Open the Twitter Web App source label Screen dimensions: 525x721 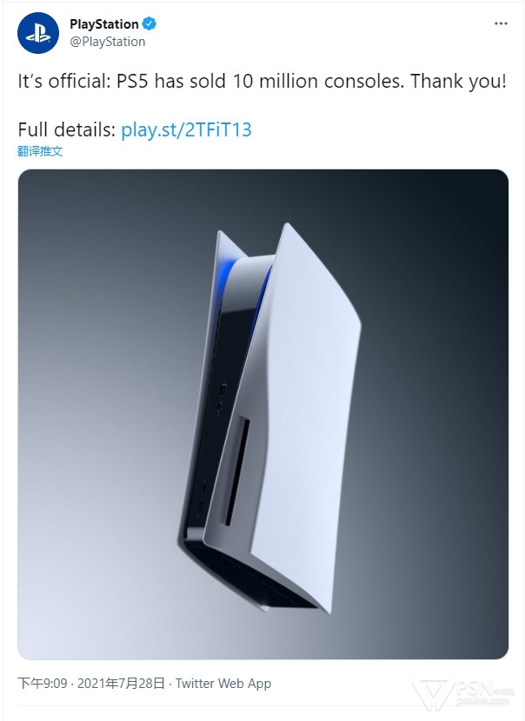(223, 684)
